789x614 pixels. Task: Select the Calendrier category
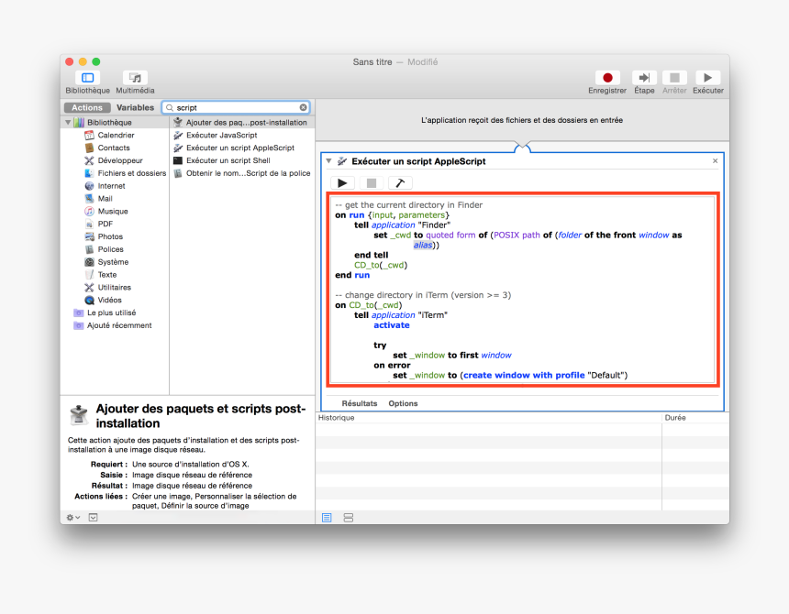[x=116, y=135]
